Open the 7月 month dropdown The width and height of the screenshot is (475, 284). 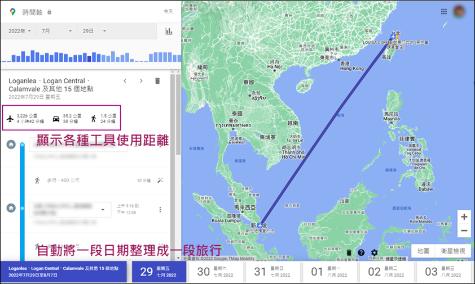[x=56, y=31]
